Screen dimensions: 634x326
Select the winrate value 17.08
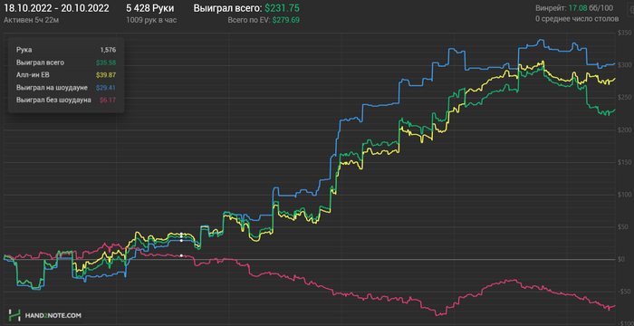click(578, 7)
